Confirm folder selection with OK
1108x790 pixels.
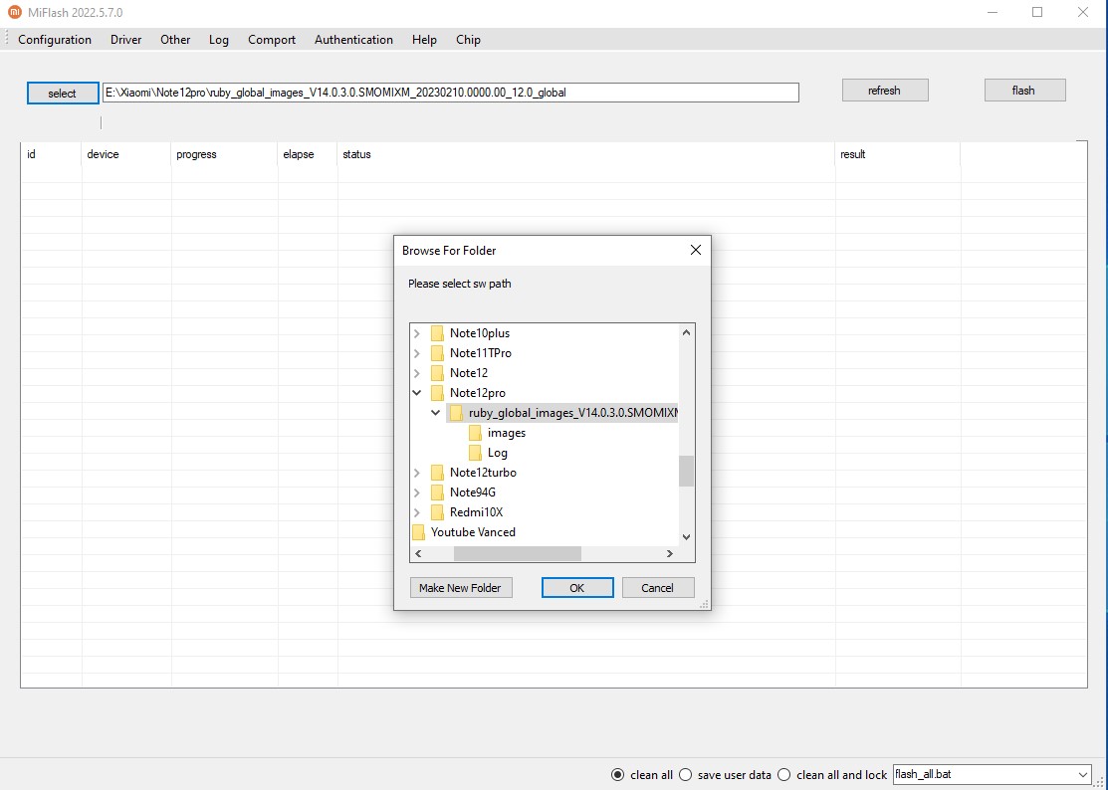coord(577,587)
